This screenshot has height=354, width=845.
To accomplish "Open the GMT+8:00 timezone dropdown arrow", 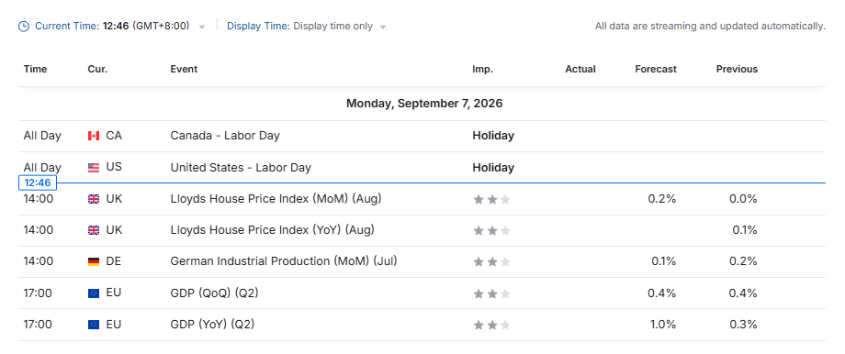I will (x=202, y=27).
